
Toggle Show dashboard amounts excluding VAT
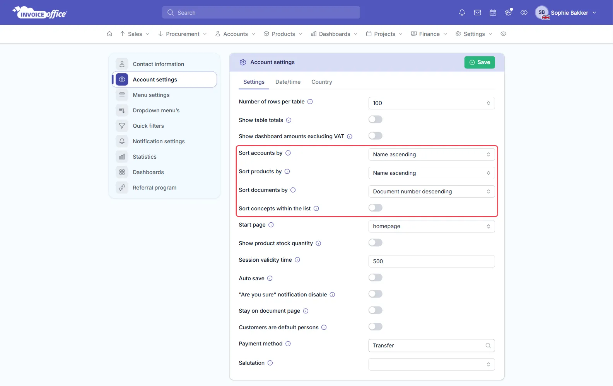pos(376,136)
